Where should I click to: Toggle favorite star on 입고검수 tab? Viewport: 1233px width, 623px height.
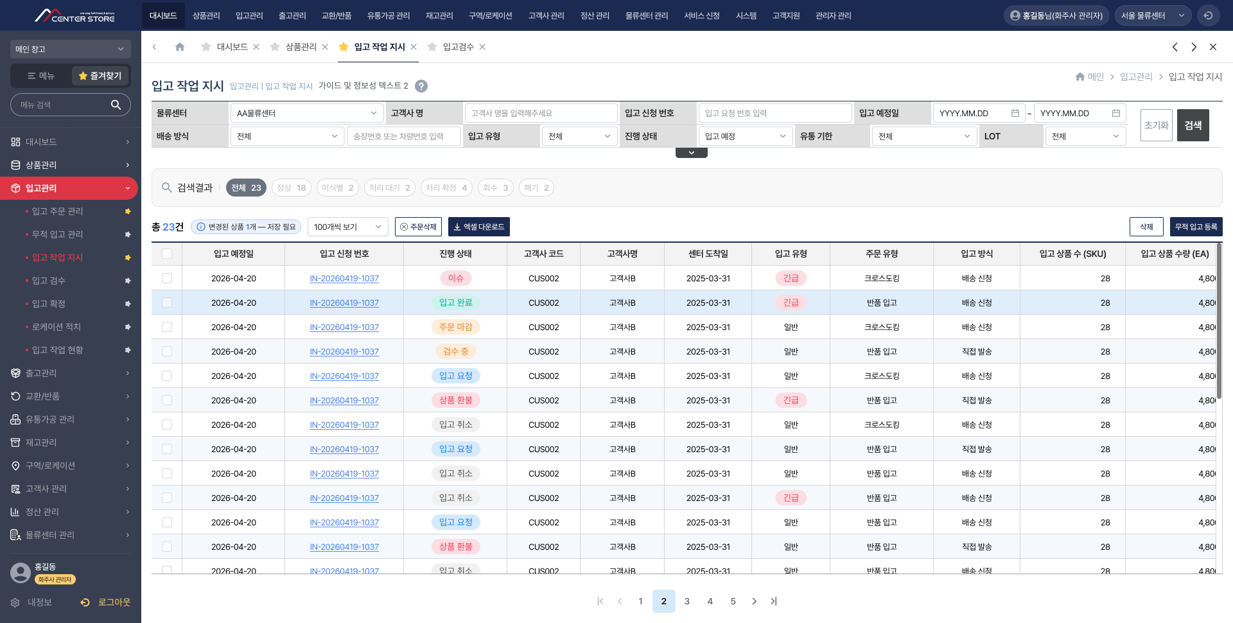click(x=432, y=47)
